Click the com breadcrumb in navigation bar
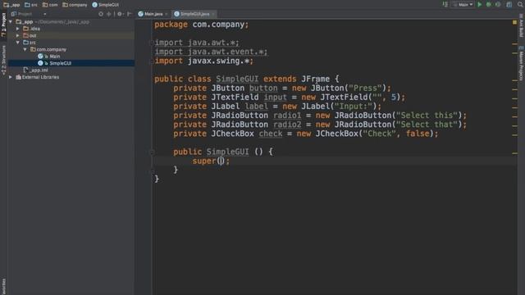 point(50,5)
